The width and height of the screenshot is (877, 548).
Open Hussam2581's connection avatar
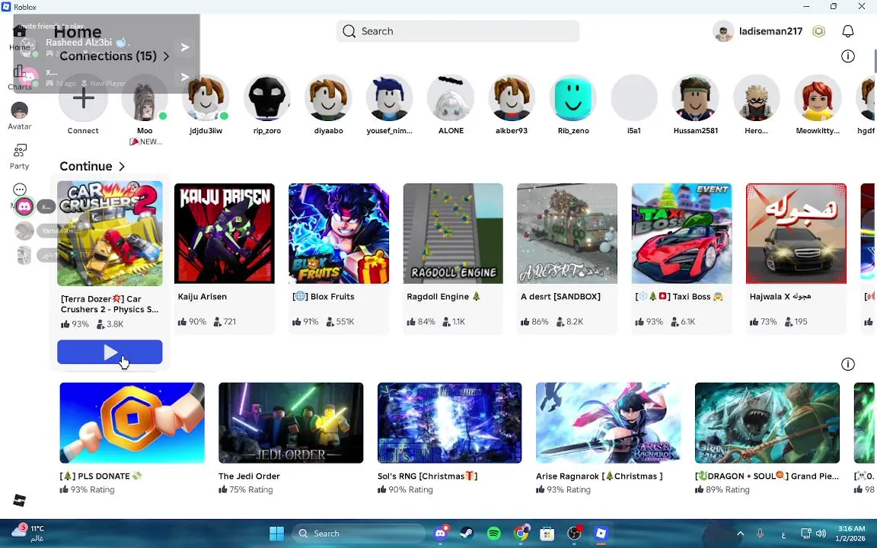point(695,98)
